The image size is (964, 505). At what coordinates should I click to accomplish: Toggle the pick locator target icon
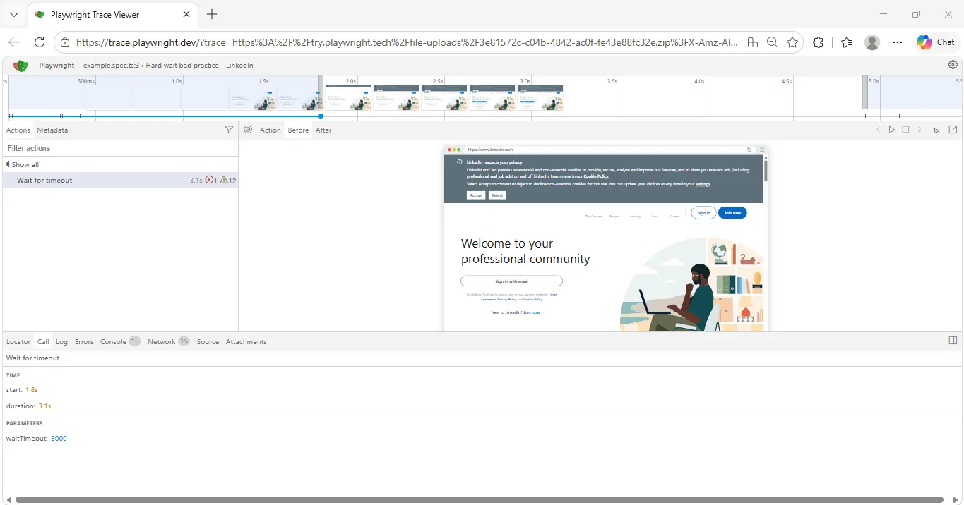[x=248, y=130]
